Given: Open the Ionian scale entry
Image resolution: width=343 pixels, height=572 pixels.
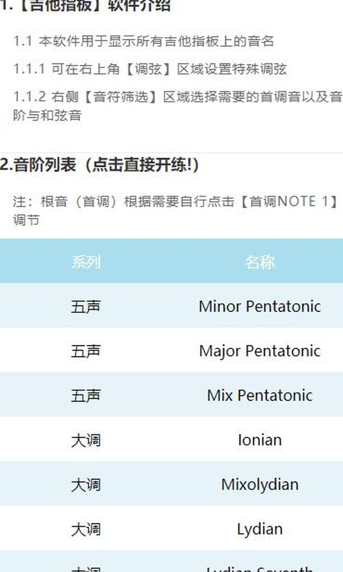Looking at the screenshot, I should (260, 440).
